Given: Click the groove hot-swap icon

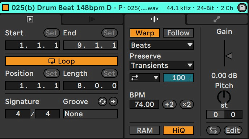Looking at the screenshot, I should [x=102, y=101].
